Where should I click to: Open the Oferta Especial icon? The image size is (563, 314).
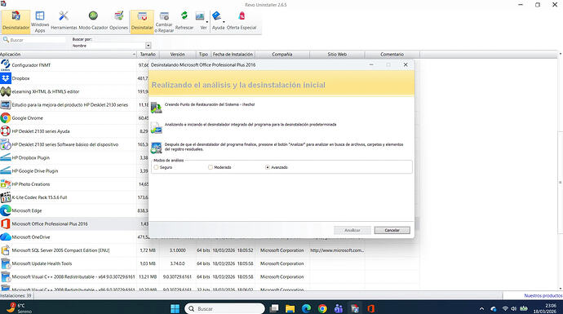click(x=242, y=15)
